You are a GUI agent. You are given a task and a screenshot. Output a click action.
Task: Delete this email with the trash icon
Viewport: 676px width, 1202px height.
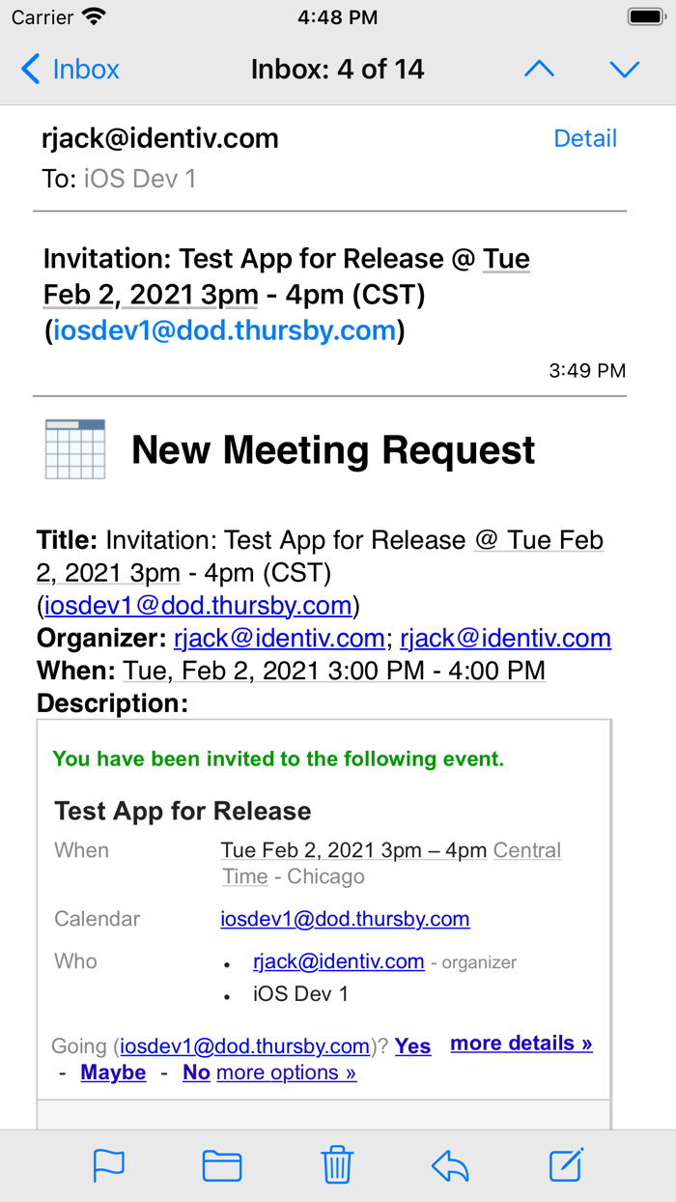pyautogui.click(x=337, y=1165)
